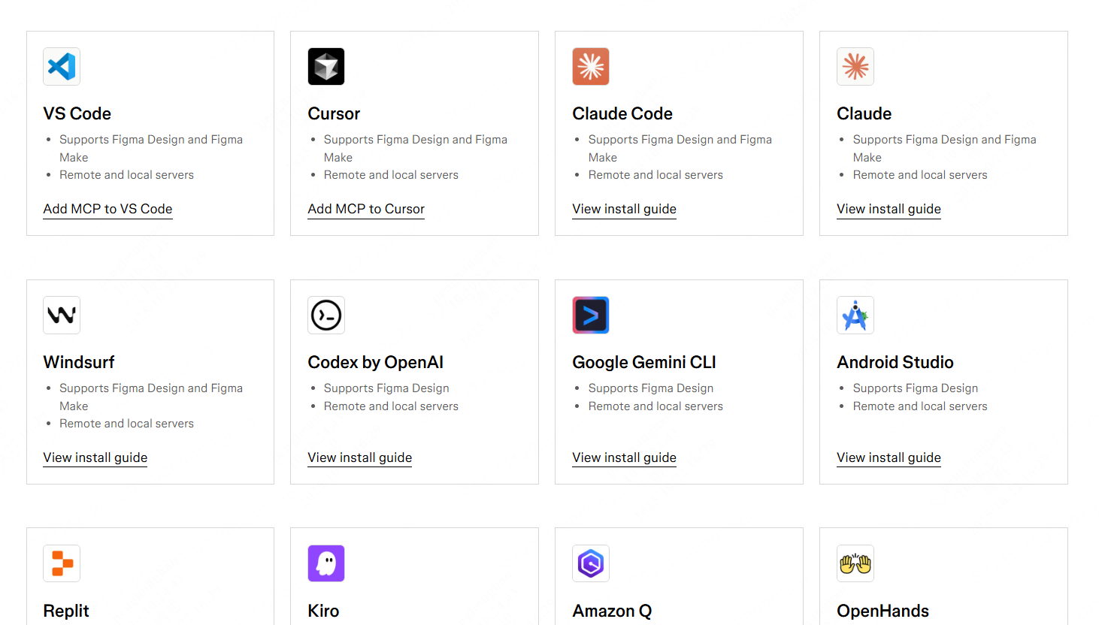
Task: View install guide for Claude Code
Action: pos(624,209)
